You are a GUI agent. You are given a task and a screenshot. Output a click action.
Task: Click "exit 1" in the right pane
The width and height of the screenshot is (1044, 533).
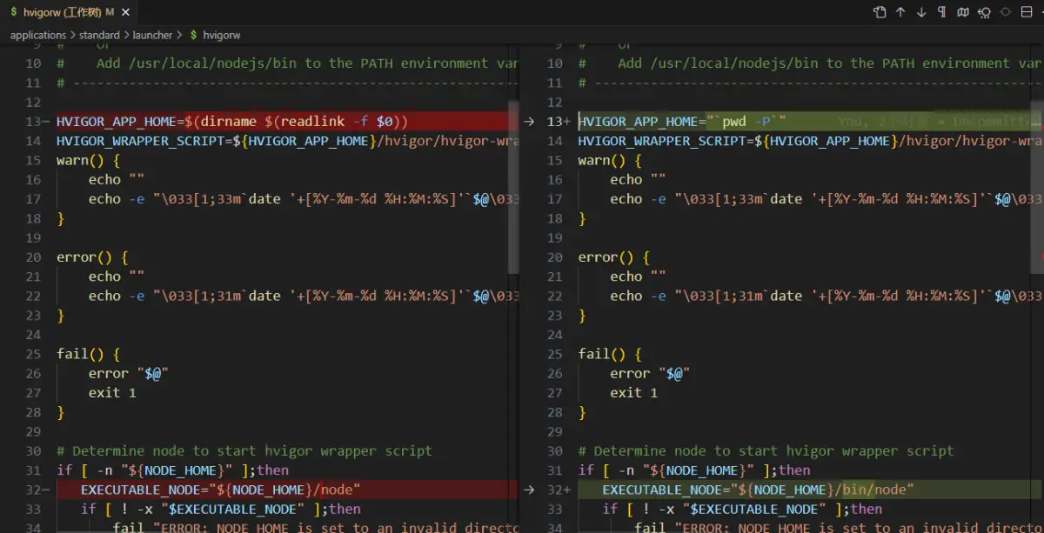tap(634, 392)
